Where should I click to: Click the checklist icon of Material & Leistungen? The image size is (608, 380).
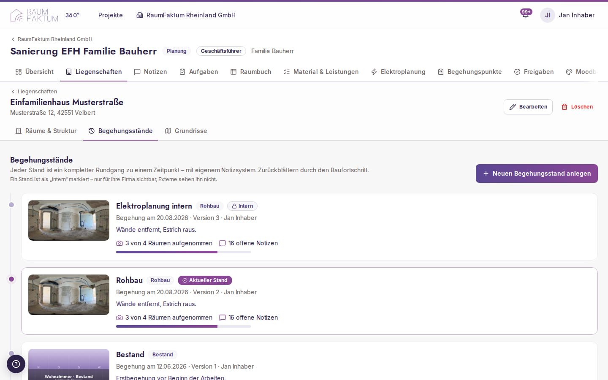[x=287, y=72]
